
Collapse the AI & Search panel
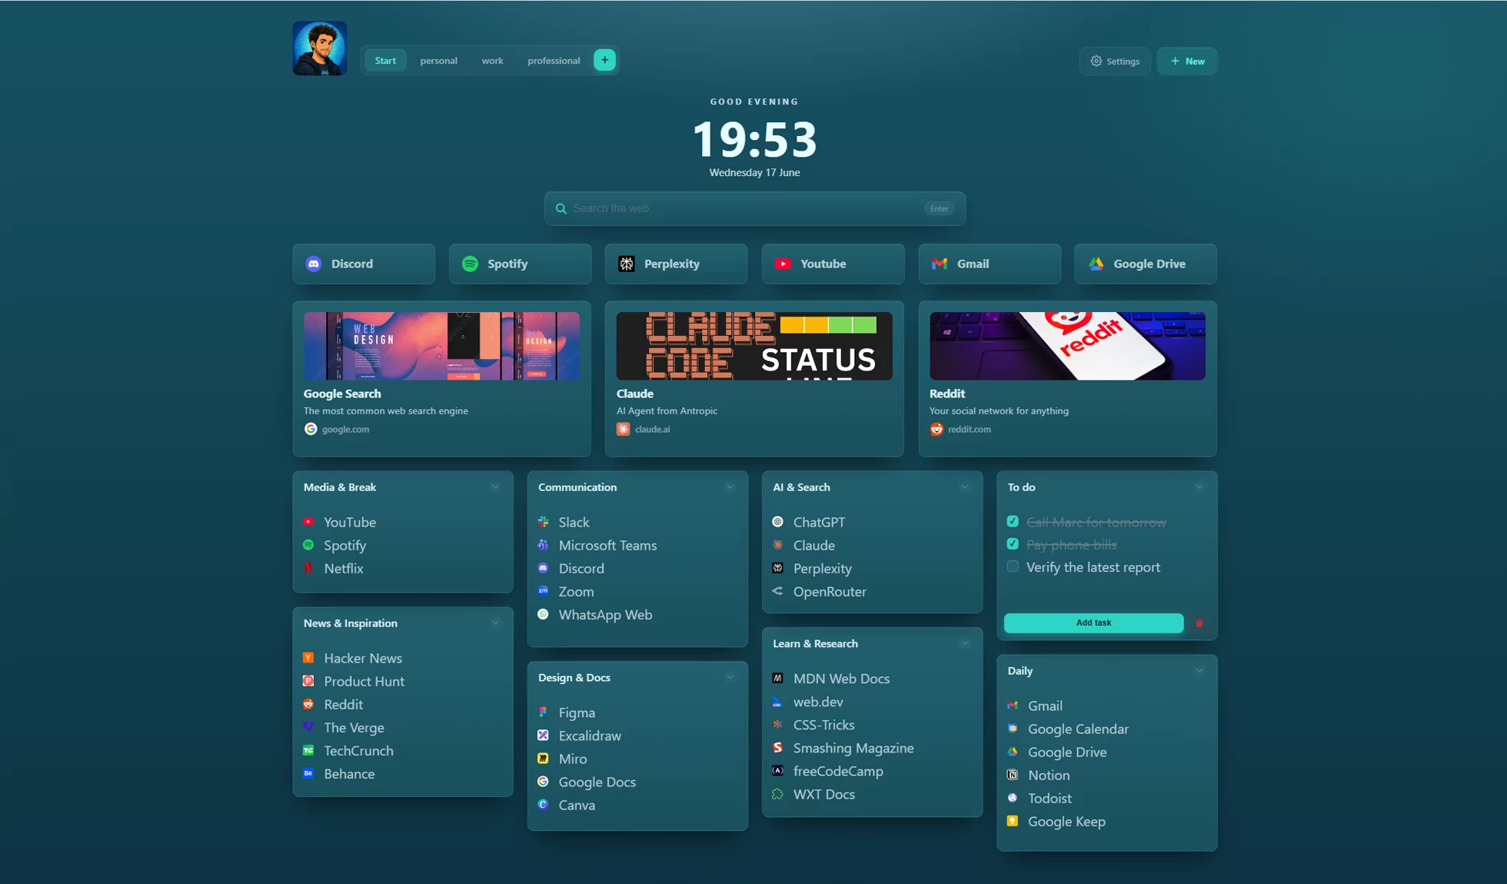coord(964,487)
